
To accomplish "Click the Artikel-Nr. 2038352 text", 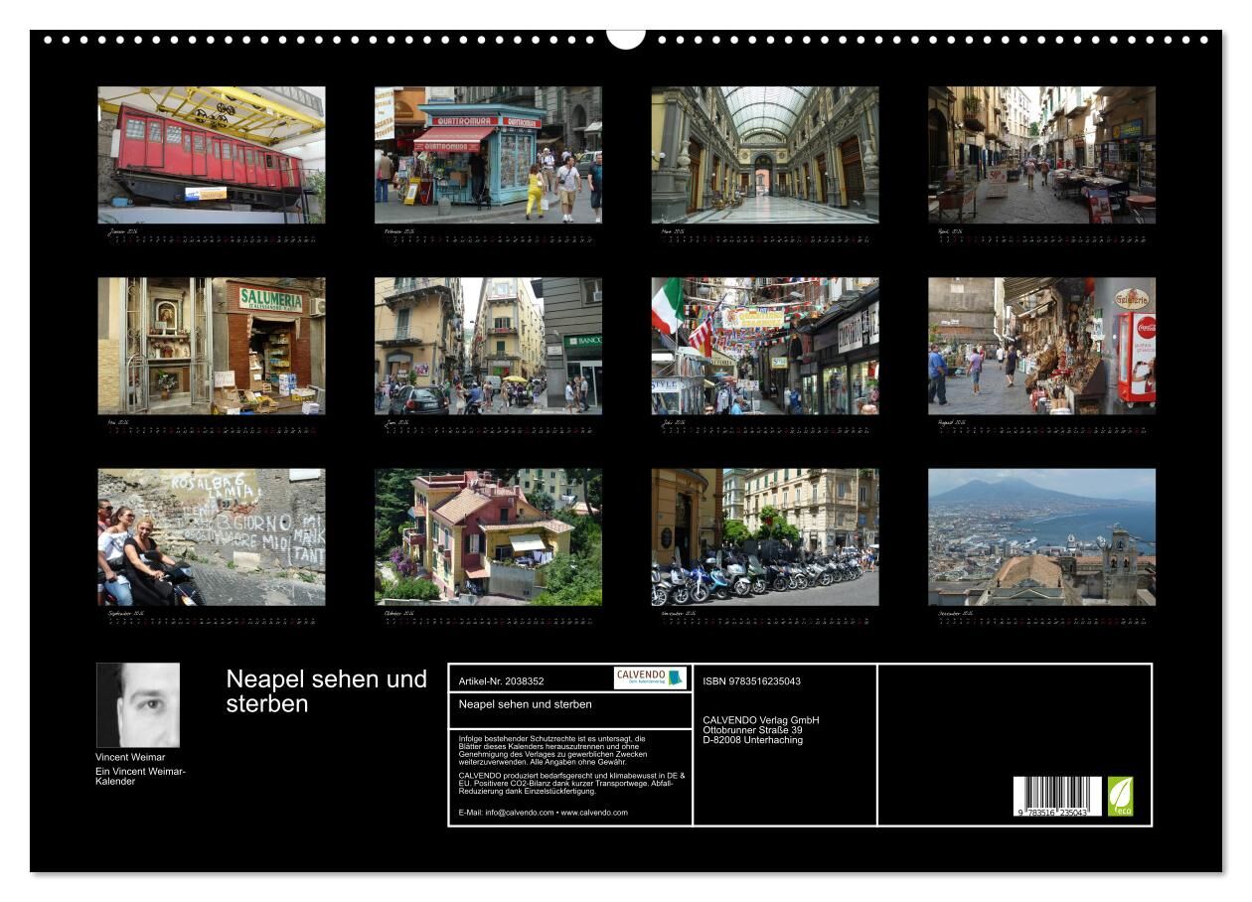I will tap(502, 681).
